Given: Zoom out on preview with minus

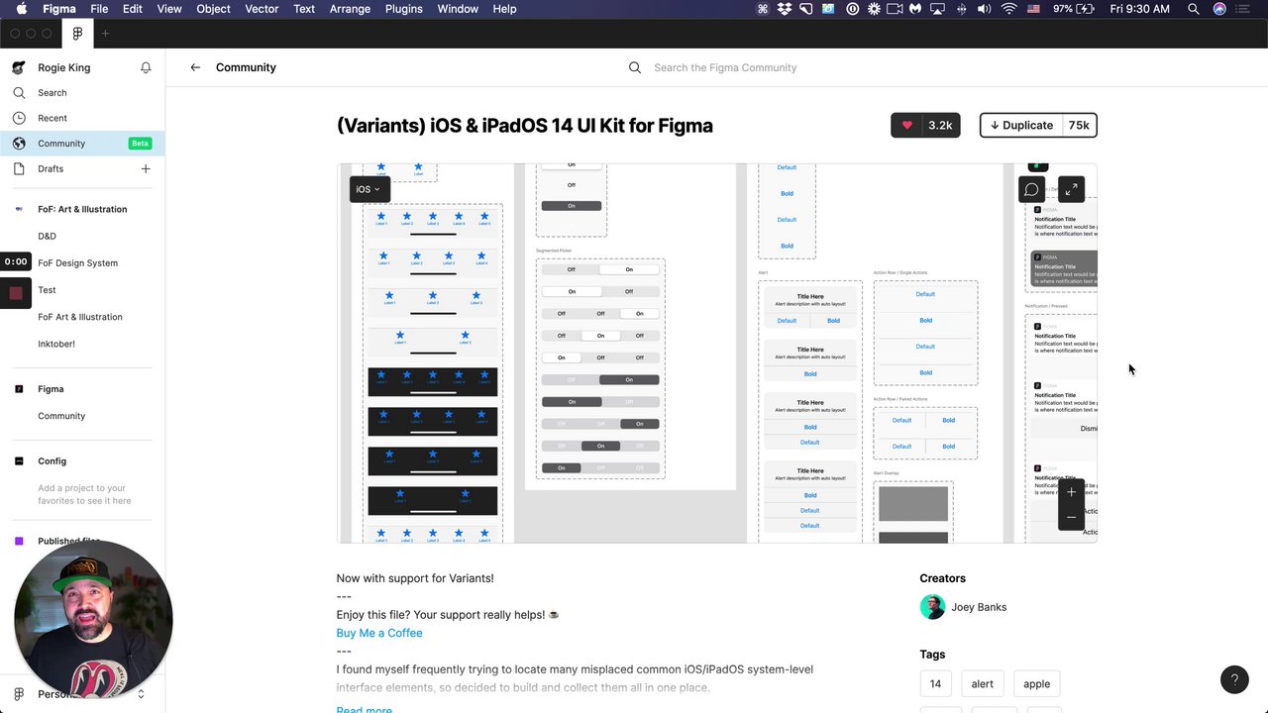Looking at the screenshot, I should click(1071, 518).
